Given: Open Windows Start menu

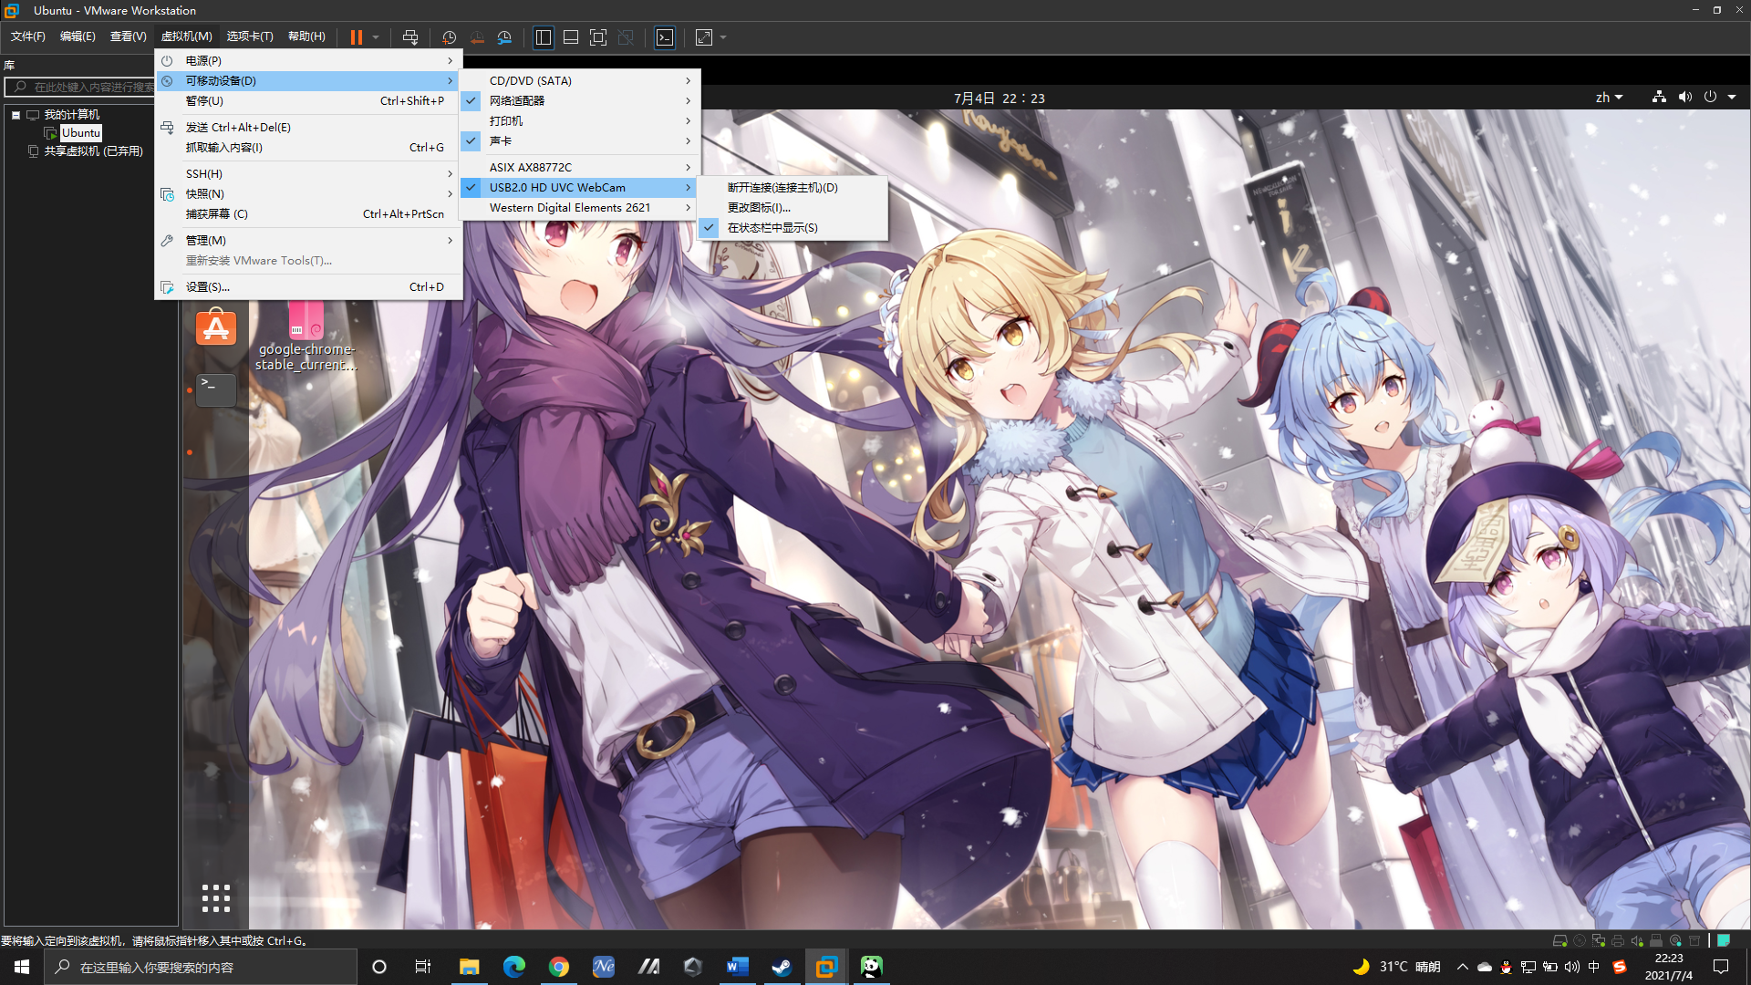Looking at the screenshot, I should 22,967.
